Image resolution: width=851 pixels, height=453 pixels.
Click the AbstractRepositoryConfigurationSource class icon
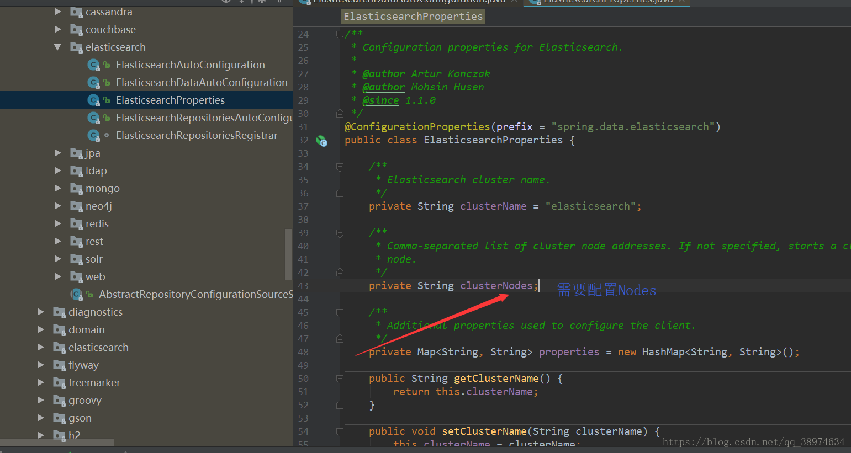click(x=76, y=295)
